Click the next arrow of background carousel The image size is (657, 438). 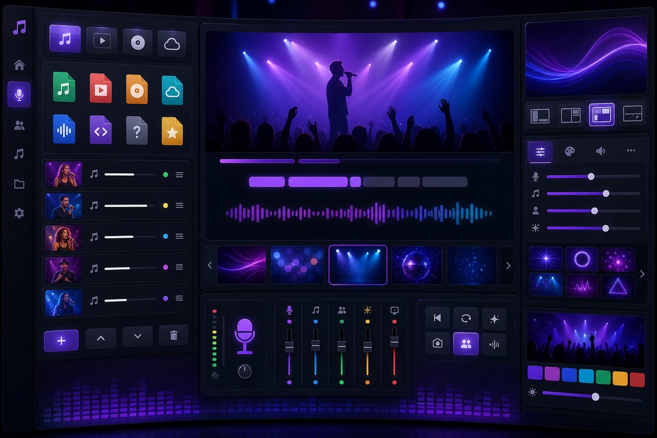coord(508,265)
